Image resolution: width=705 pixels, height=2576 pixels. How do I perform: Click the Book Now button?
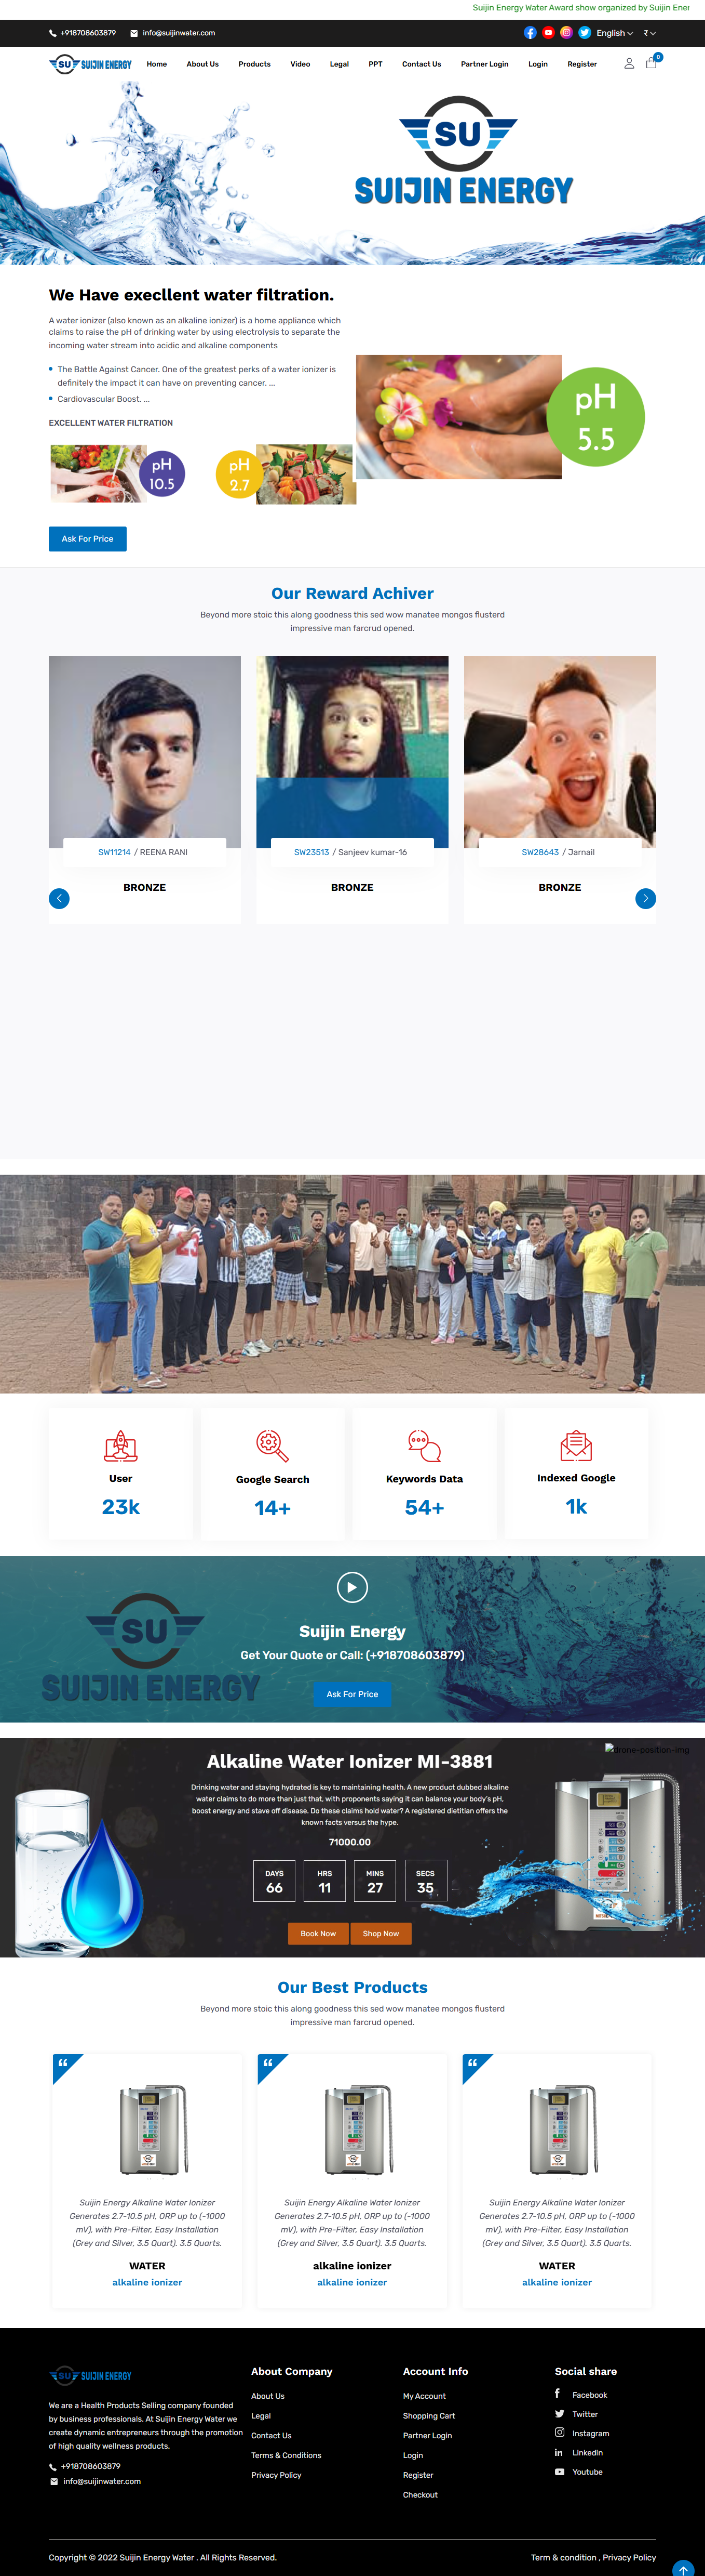tap(319, 1933)
